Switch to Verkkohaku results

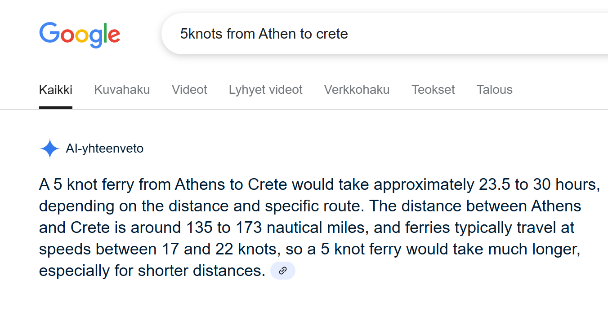pos(357,90)
